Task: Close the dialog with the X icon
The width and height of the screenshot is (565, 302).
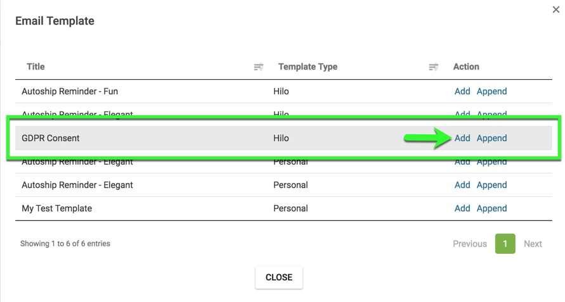Action: 556,10
